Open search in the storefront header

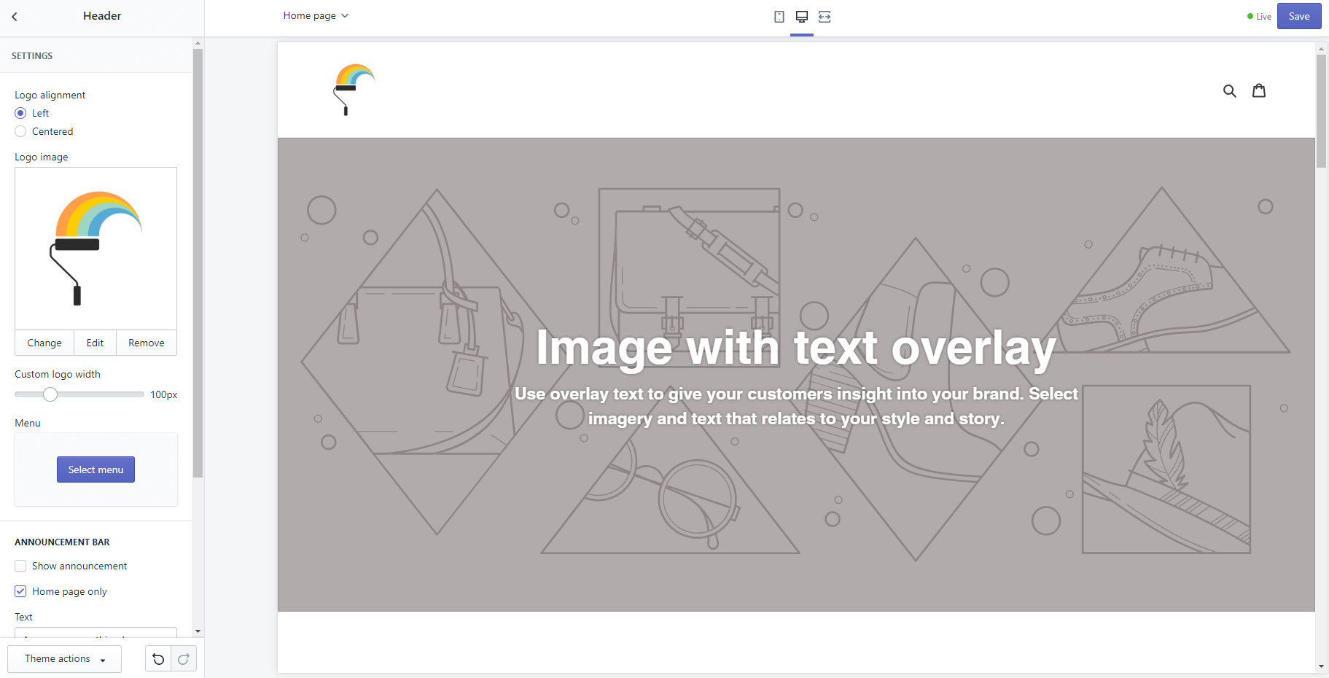(1230, 90)
